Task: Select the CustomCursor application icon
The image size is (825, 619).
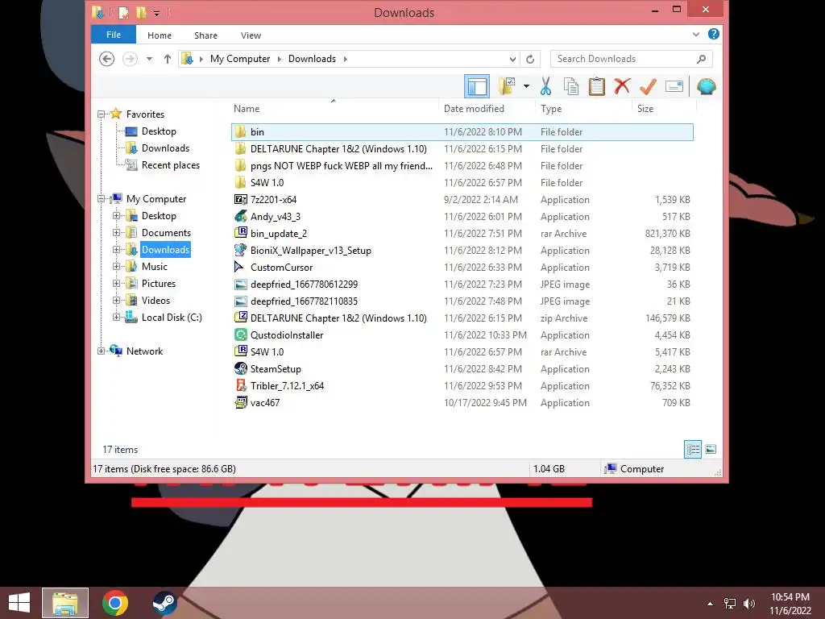Action: [240, 268]
